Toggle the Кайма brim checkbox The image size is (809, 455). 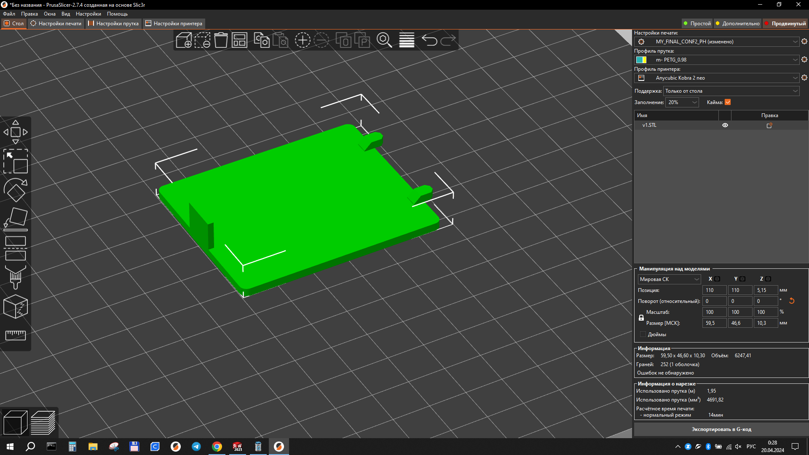pos(728,102)
